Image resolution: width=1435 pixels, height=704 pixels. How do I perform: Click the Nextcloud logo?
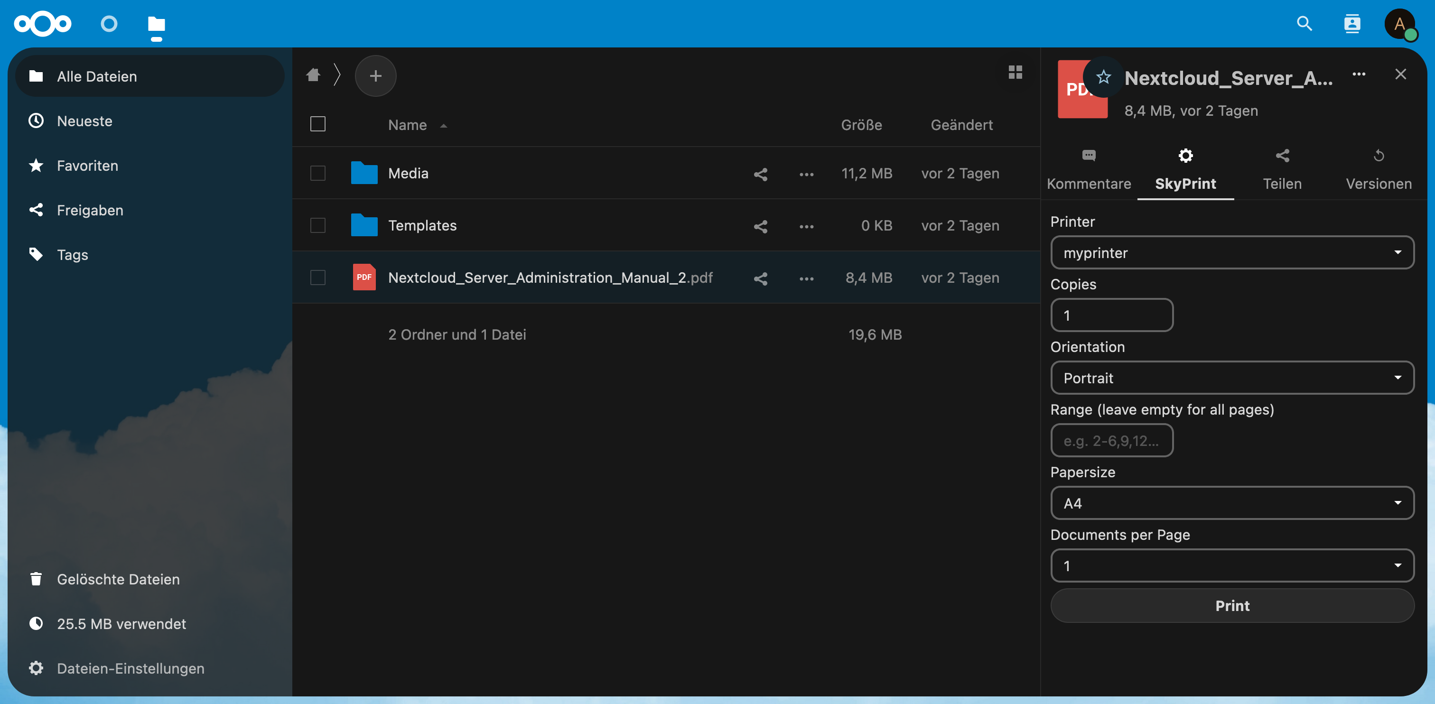[43, 23]
